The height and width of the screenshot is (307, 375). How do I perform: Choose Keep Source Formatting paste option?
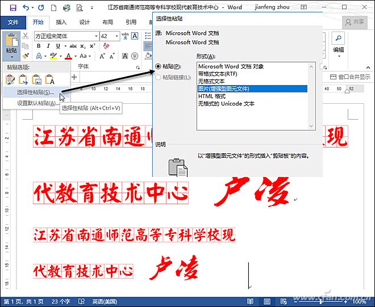point(10,79)
